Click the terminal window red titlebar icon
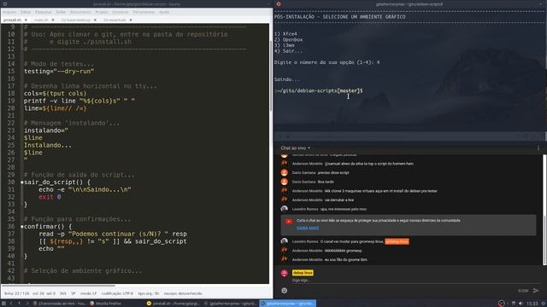 coord(279,3)
